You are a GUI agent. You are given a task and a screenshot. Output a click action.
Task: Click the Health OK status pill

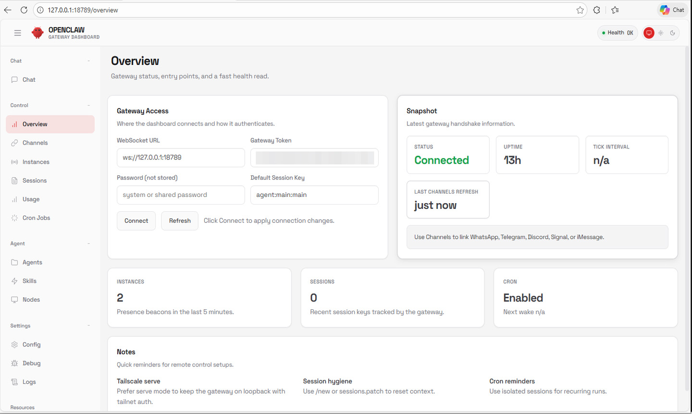[x=618, y=33]
